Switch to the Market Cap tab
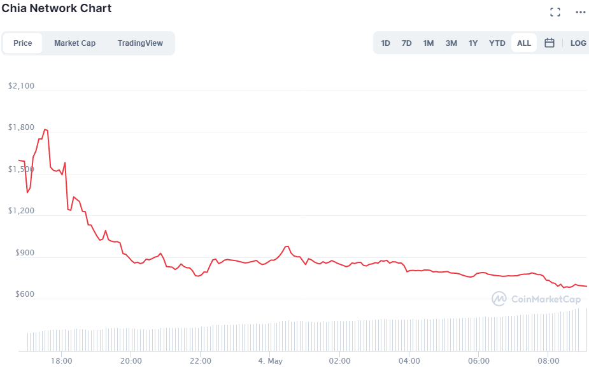Image resolution: width=589 pixels, height=370 pixels. pyautogui.click(x=75, y=43)
